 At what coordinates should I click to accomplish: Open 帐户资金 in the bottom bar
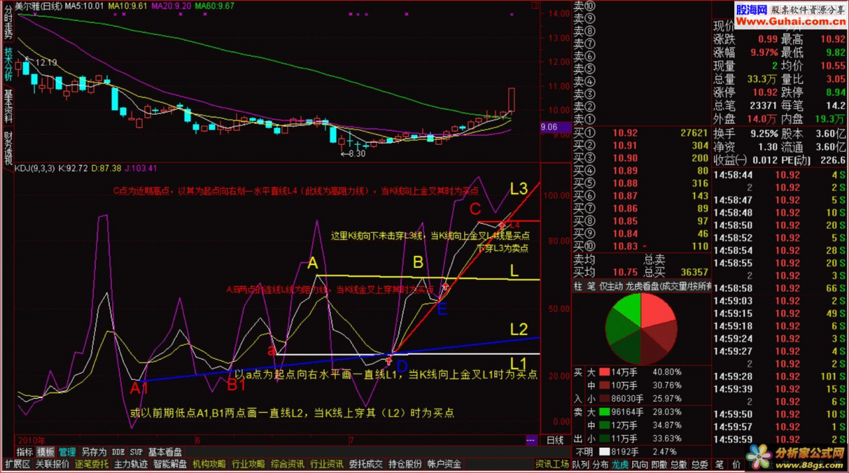click(444, 464)
